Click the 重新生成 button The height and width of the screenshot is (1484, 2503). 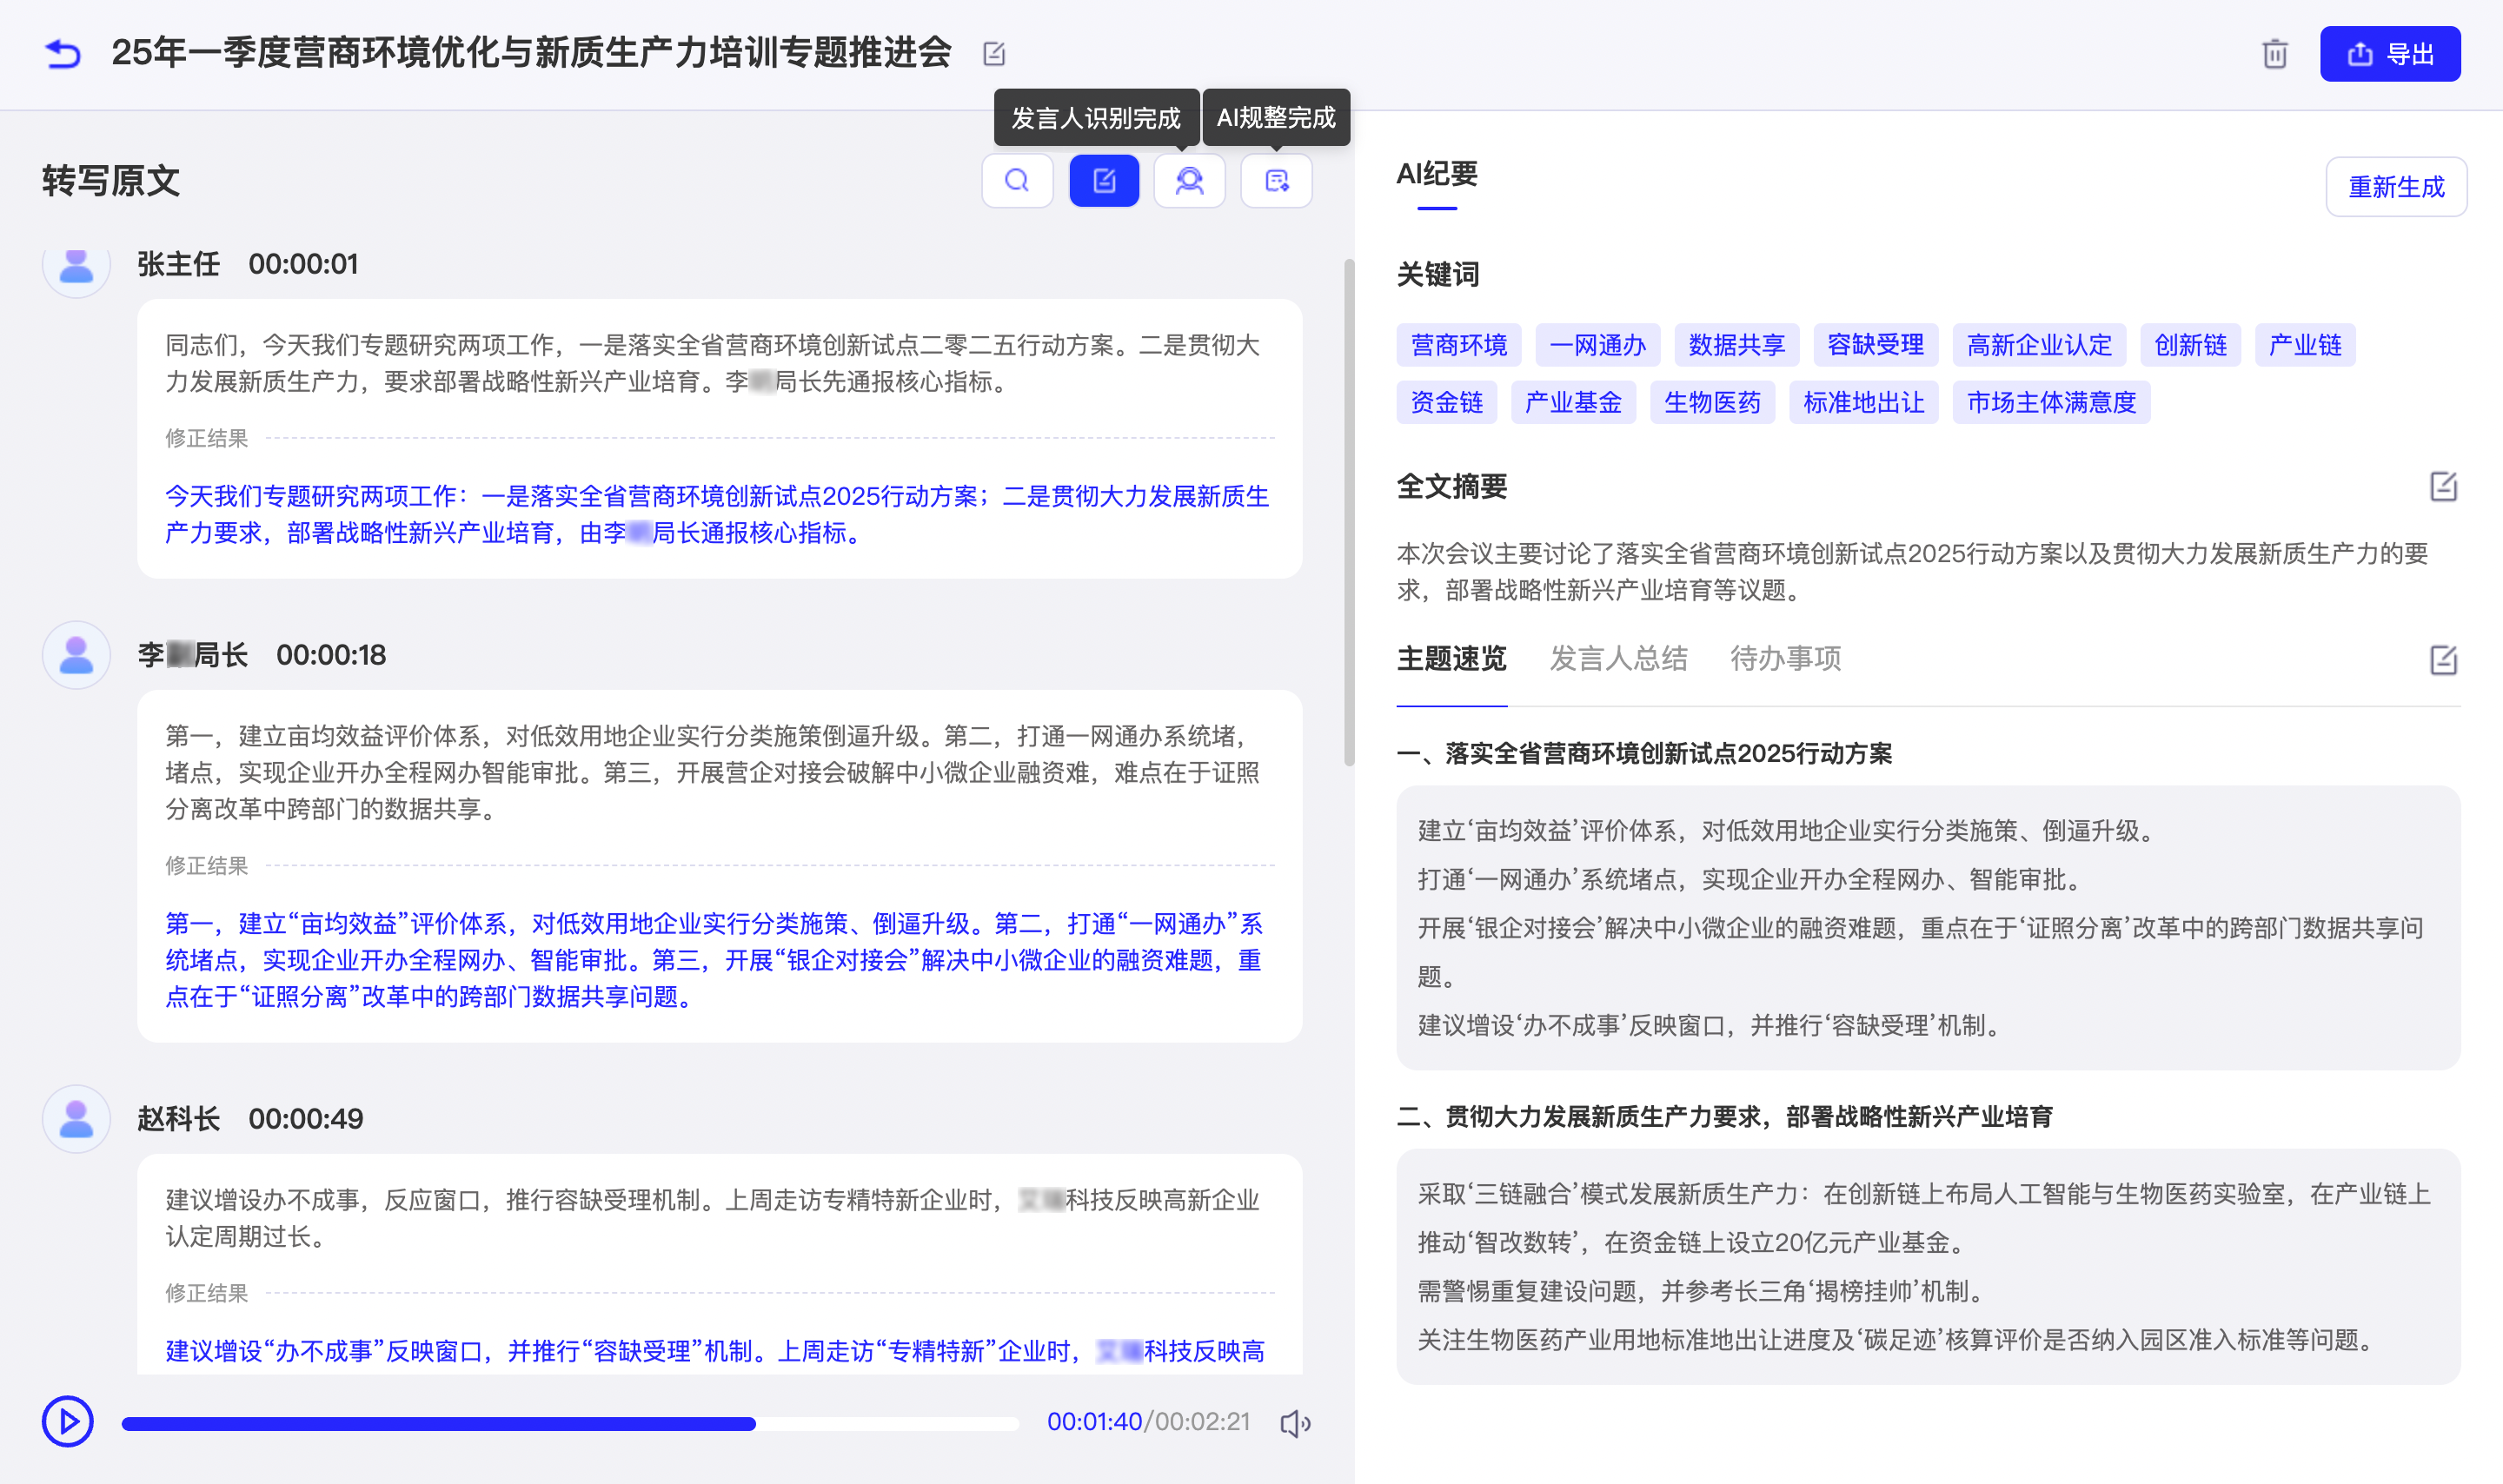[2395, 187]
